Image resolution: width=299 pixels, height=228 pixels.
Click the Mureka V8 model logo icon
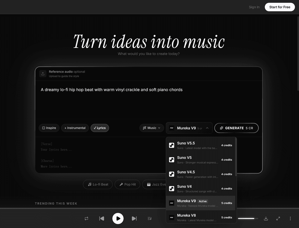172,218
